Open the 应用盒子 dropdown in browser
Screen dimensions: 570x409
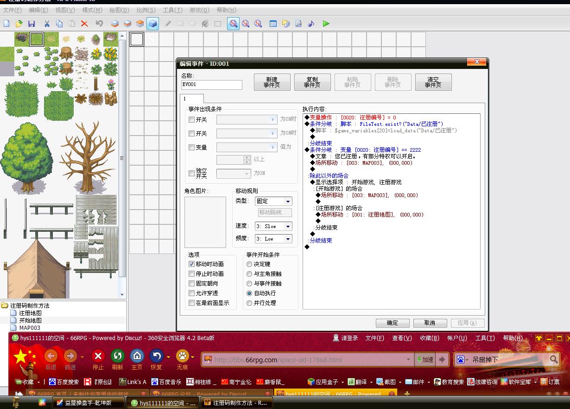point(342,382)
